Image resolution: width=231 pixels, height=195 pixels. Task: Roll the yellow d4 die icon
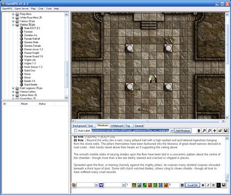(134, 185)
